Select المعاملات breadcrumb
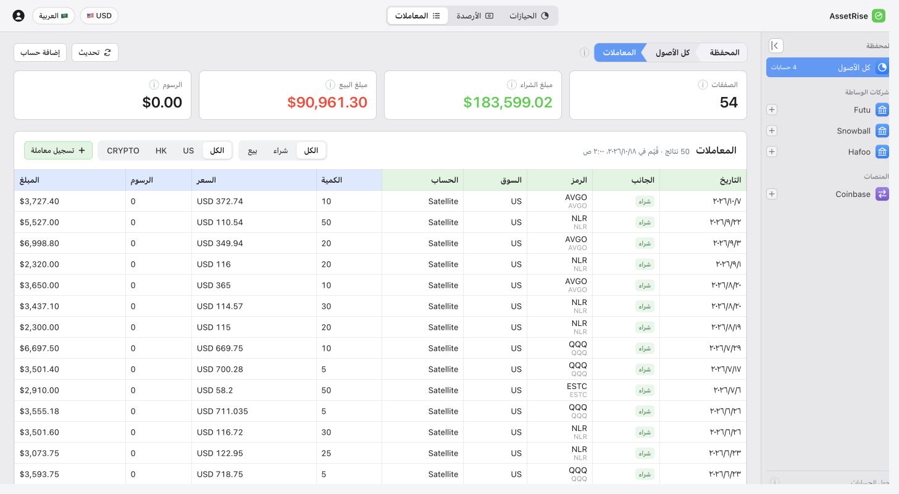 click(x=619, y=52)
